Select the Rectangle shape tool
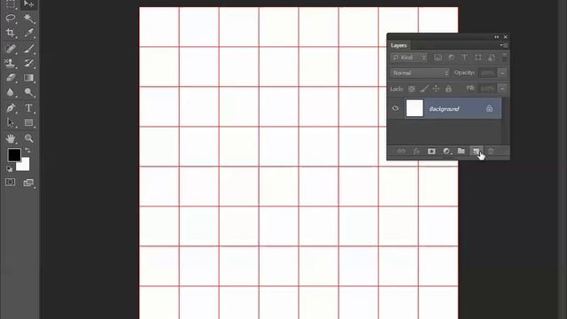Viewport: 567px width, 319px height. tap(28, 123)
